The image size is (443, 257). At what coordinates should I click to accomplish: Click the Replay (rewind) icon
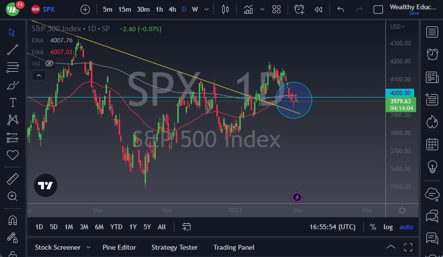(318, 9)
